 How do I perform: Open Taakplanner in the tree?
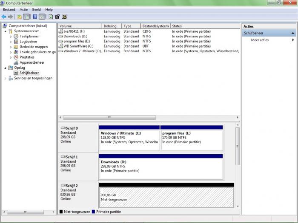29,37
